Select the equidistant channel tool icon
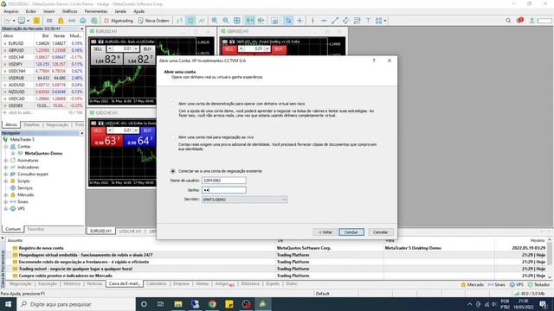This screenshot has width=554, height=311. pos(345,21)
